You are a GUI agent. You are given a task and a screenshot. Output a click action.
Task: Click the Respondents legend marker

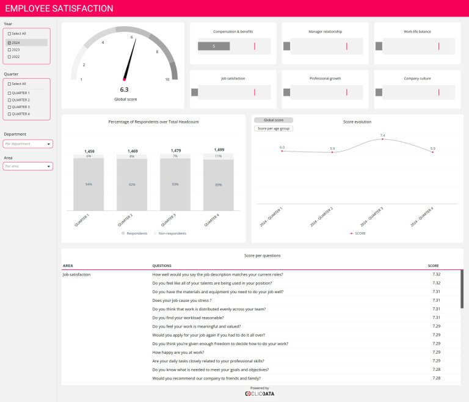point(123,233)
